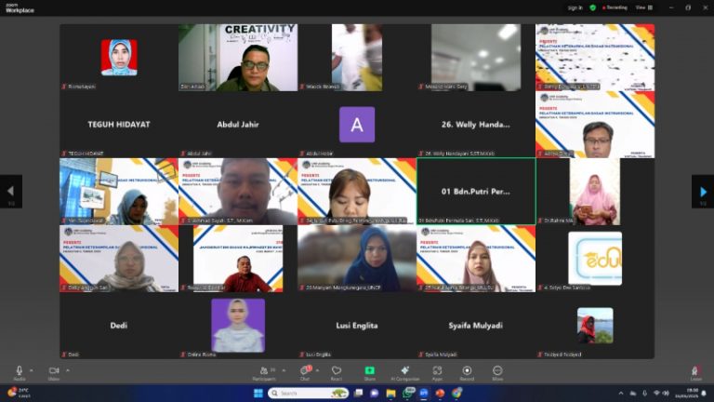The image size is (714, 402).
Task: Click the Leave meeting button
Action: pos(695,372)
